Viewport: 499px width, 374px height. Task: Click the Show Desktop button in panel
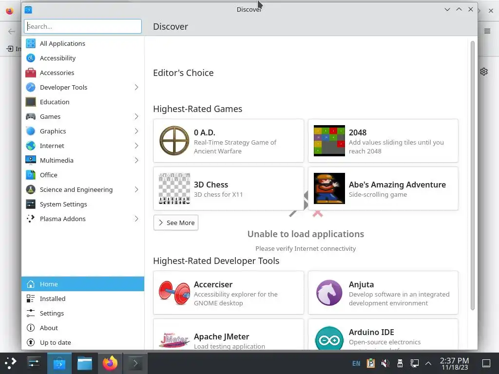click(486, 363)
